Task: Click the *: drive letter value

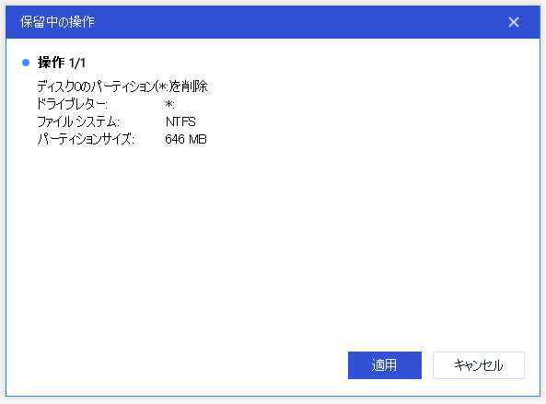Action: coord(170,104)
